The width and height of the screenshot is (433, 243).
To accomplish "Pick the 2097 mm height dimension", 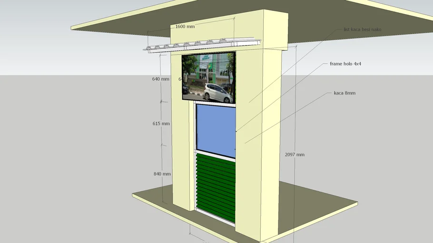I will coord(295,155).
